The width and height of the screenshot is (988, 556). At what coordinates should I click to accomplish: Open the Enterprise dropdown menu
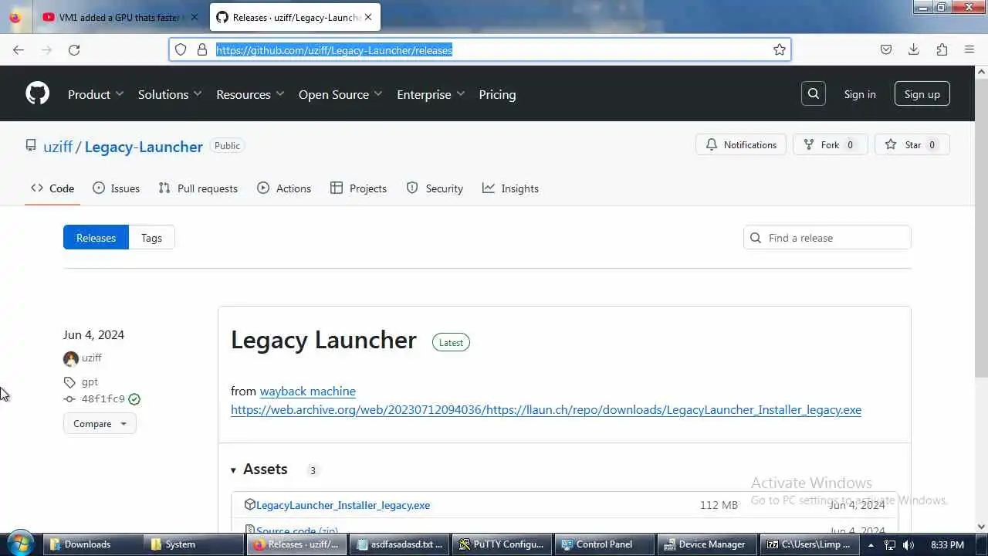pos(431,94)
